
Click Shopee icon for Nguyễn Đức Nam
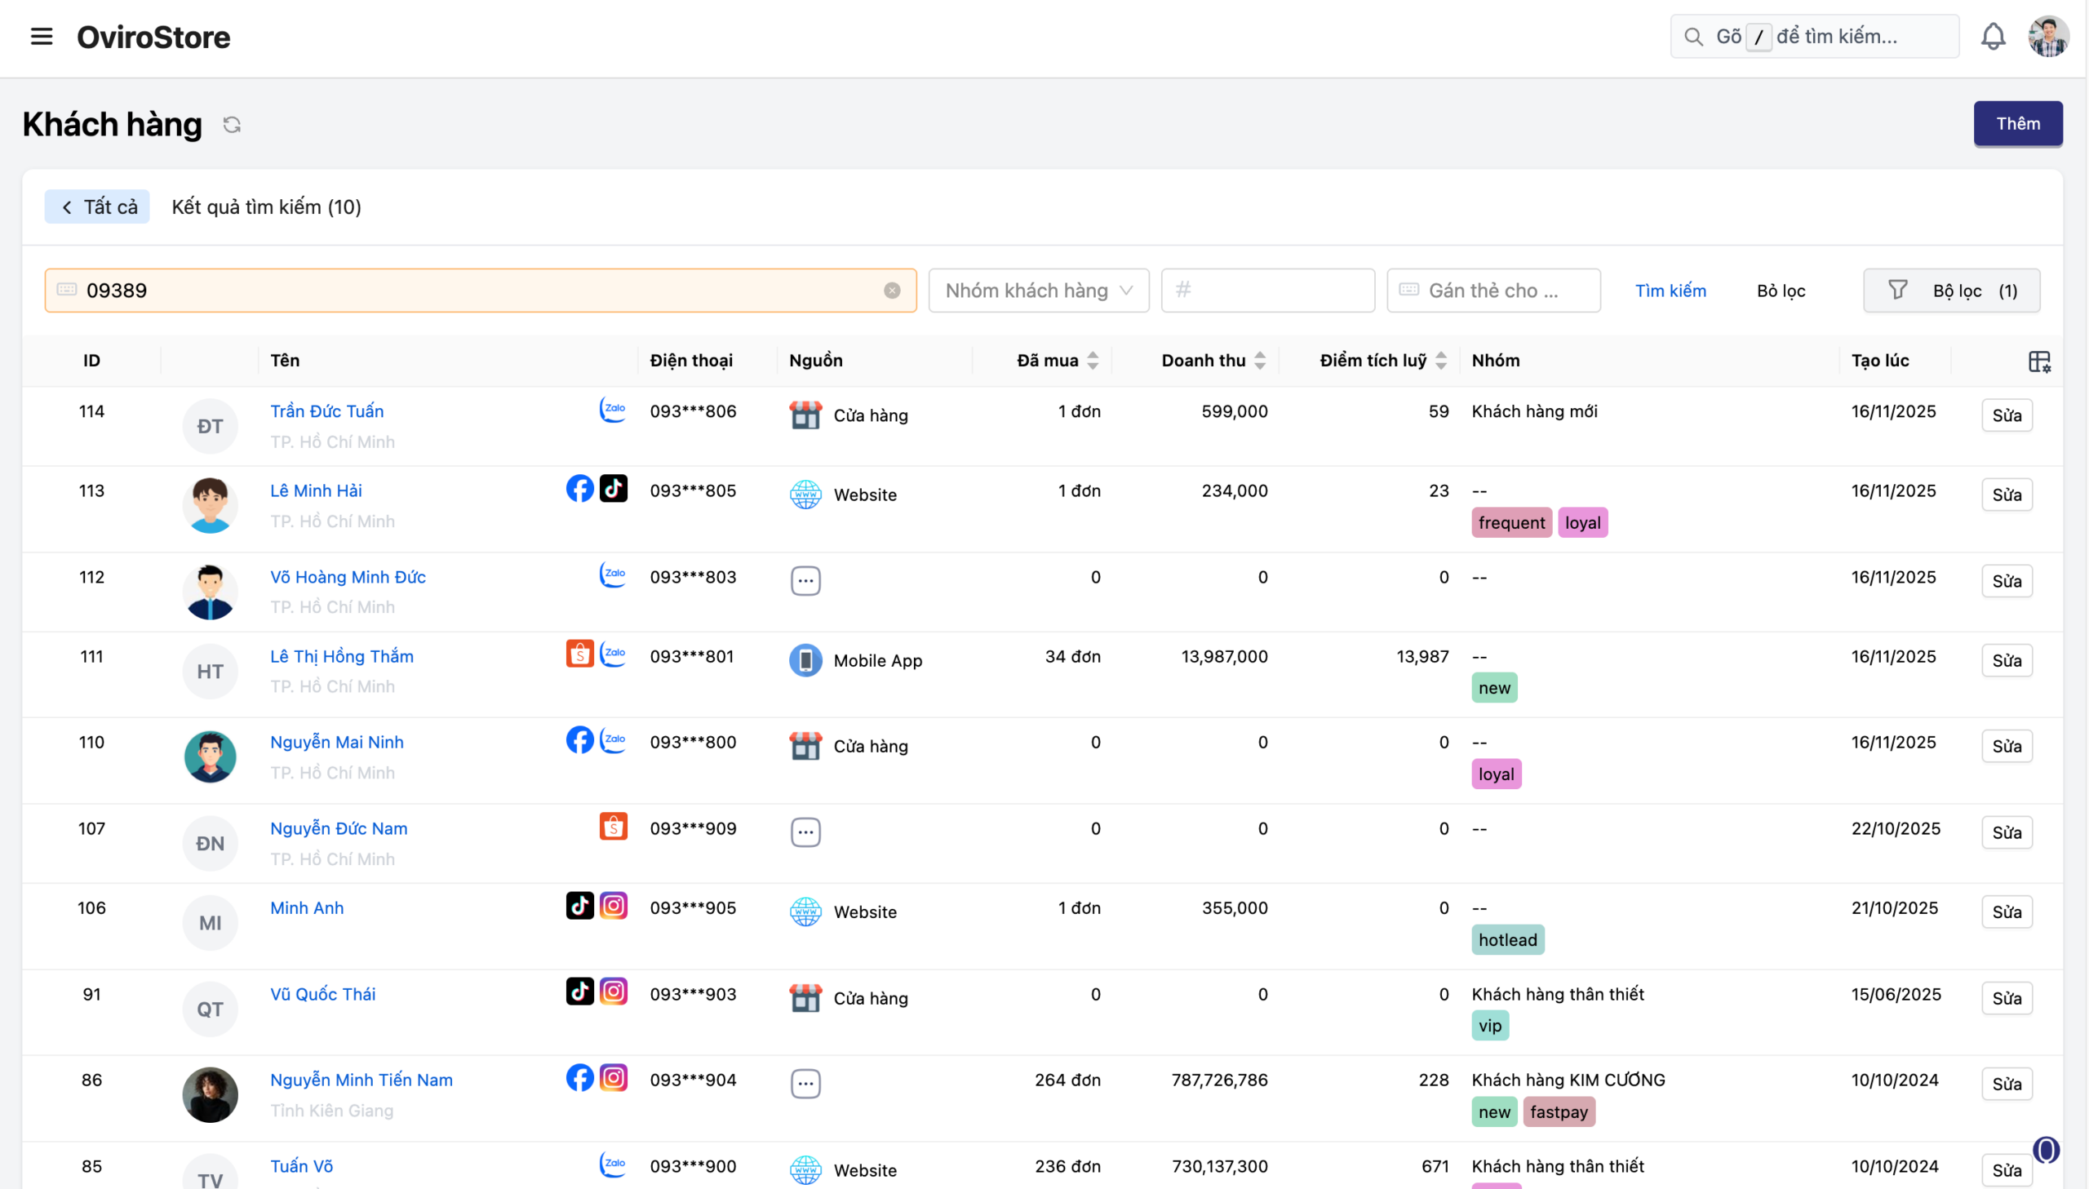[x=613, y=827]
